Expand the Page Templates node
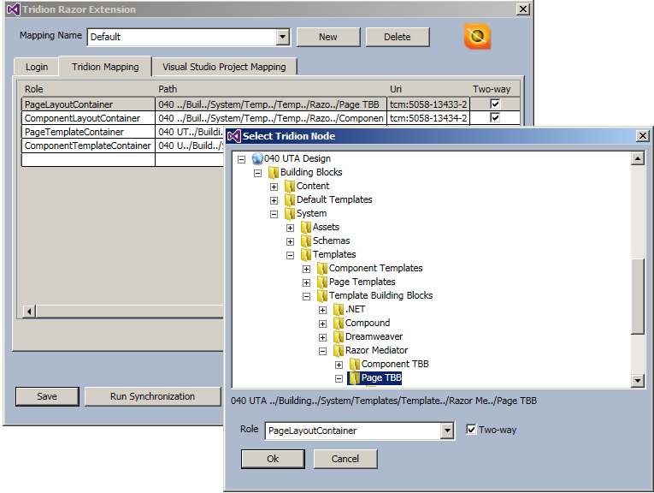 [307, 282]
